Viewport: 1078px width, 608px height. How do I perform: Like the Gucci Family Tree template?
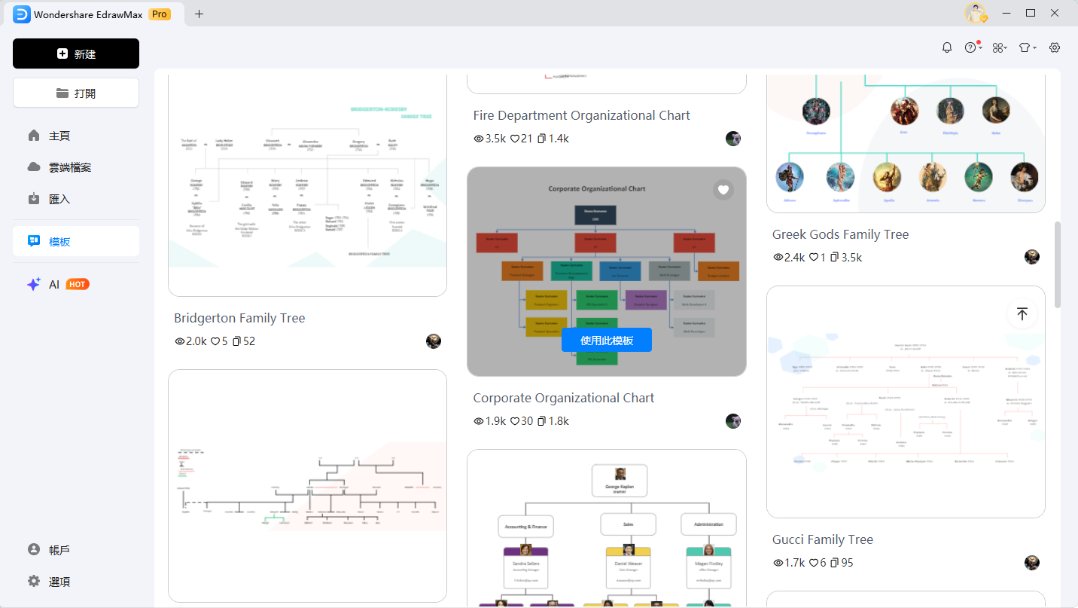pos(814,563)
